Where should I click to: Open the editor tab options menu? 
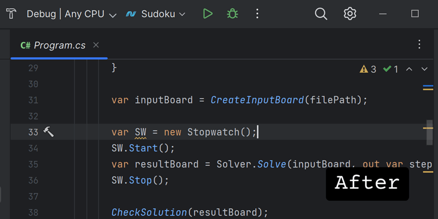419,45
